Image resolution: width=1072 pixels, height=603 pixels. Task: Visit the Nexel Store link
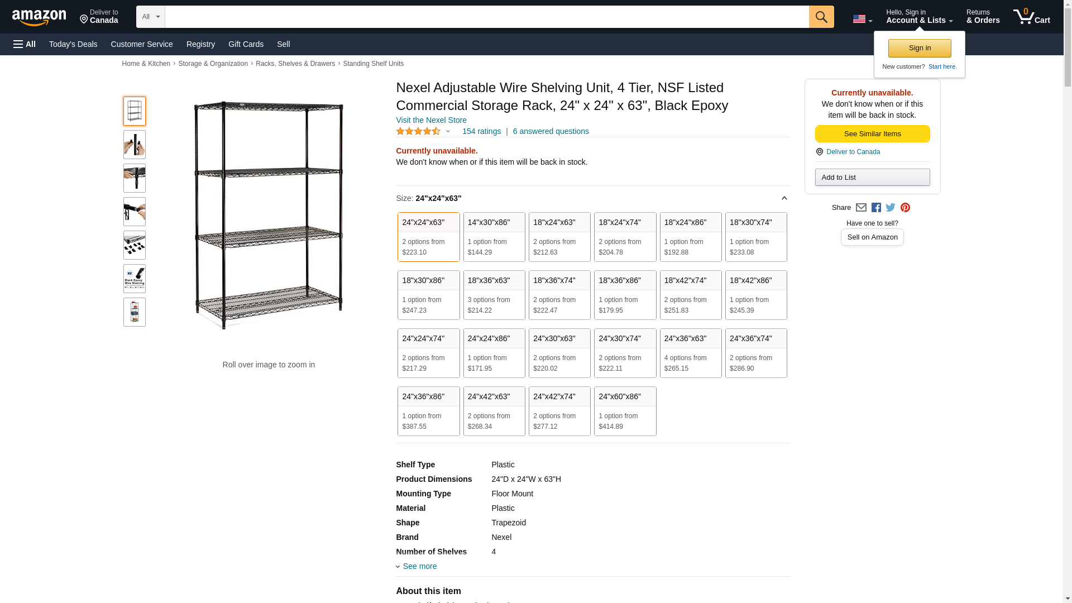click(x=431, y=120)
